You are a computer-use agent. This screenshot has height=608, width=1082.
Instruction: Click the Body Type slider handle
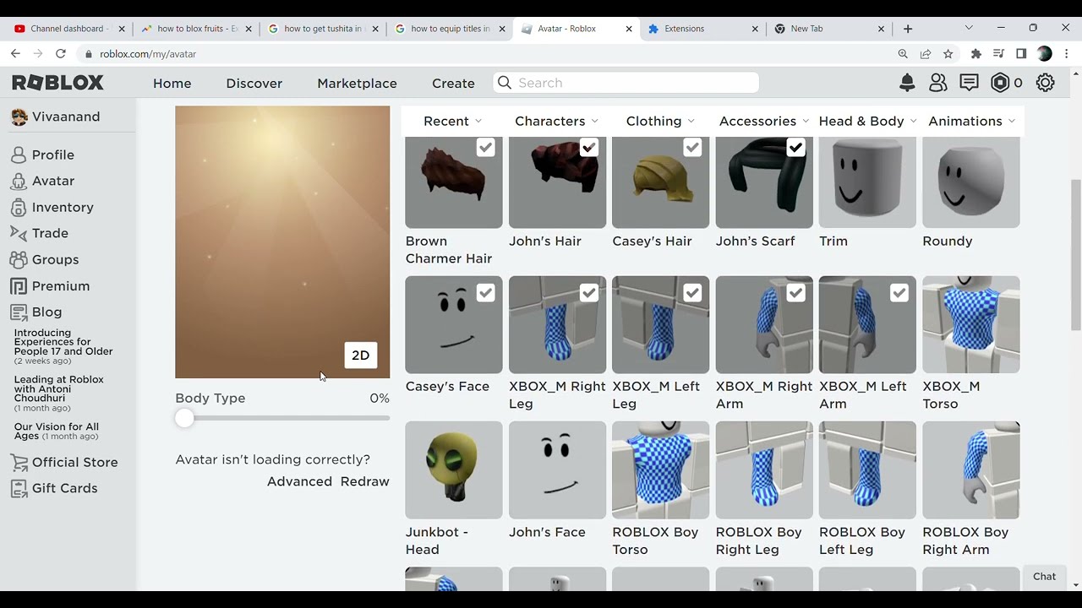pyautogui.click(x=184, y=418)
